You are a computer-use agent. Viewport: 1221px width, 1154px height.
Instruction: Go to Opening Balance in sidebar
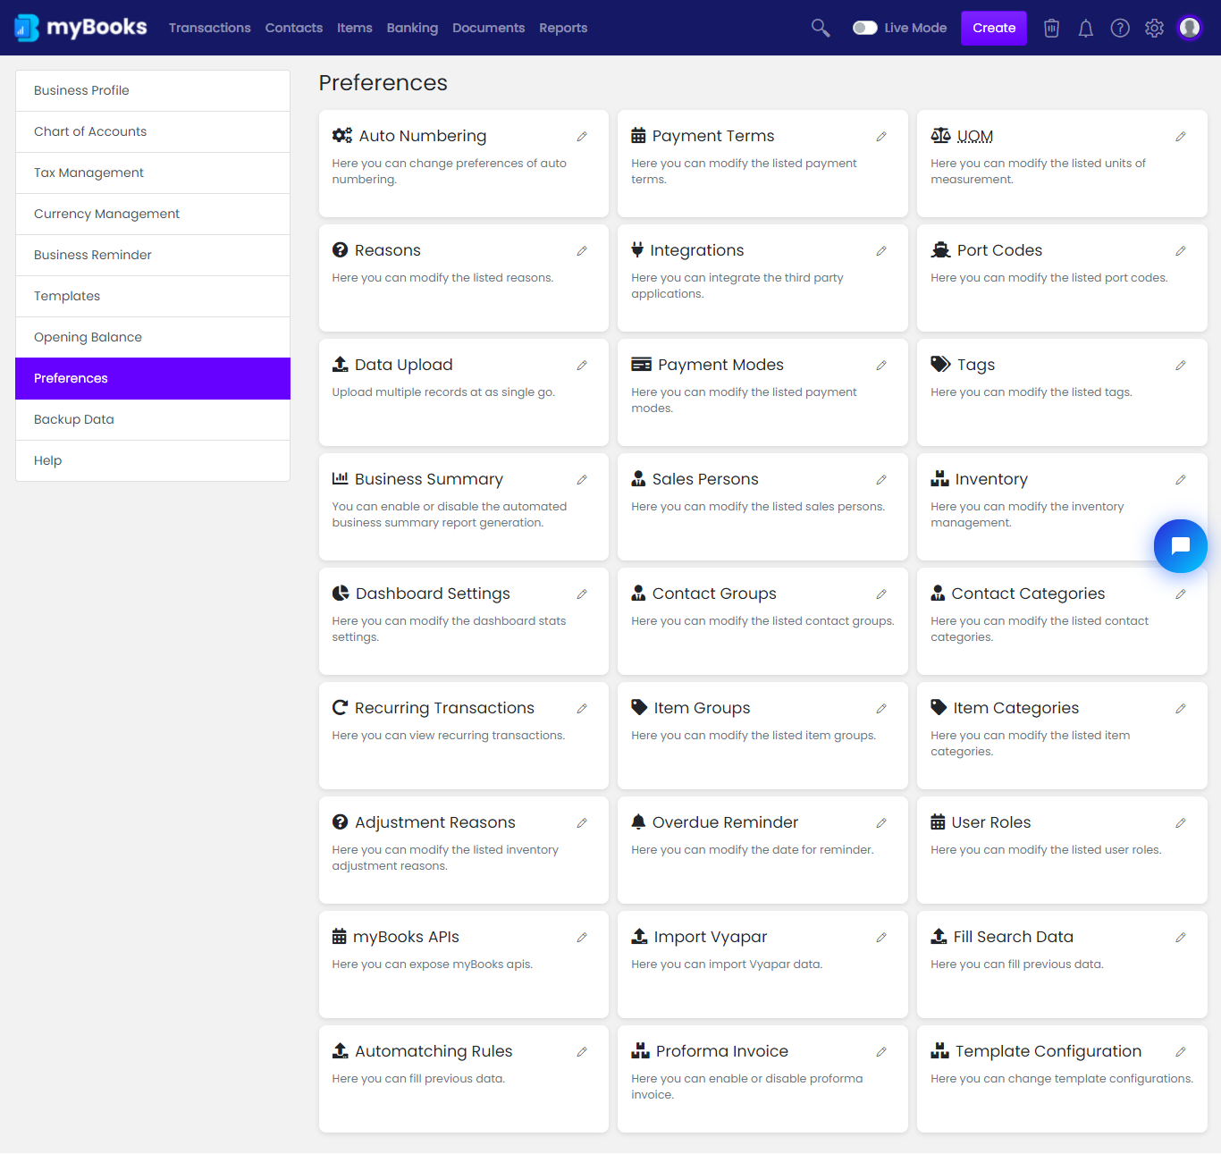(153, 337)
